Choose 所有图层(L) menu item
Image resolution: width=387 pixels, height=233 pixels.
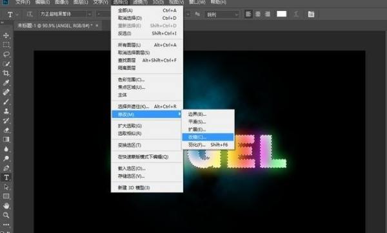point(147,45)
